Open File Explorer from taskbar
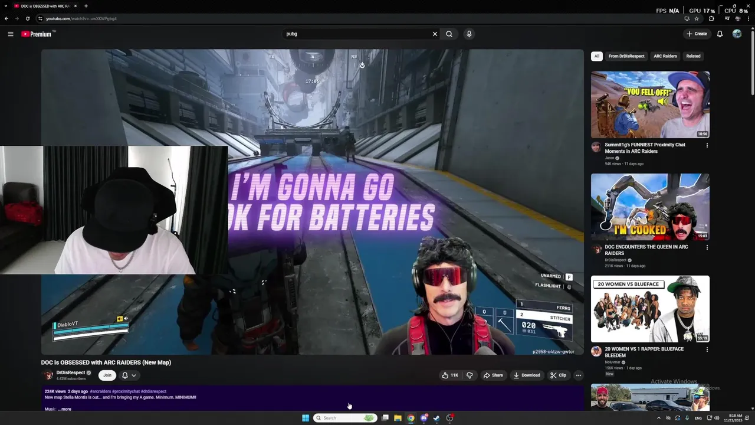This screenshot has height=425, width=755. pyautogui.click(x=398, y=418)
